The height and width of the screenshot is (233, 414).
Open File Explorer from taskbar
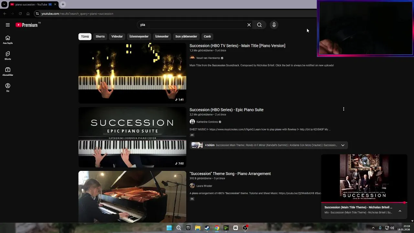(x=198, y=228)
